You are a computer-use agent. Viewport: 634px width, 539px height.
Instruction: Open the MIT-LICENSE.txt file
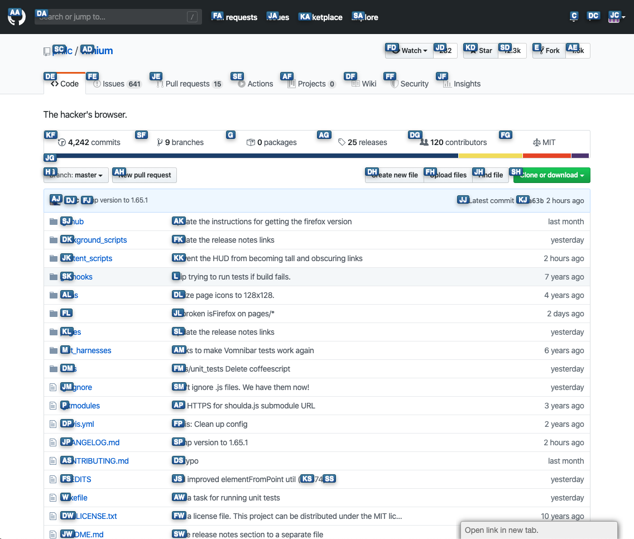coord(89,516)
